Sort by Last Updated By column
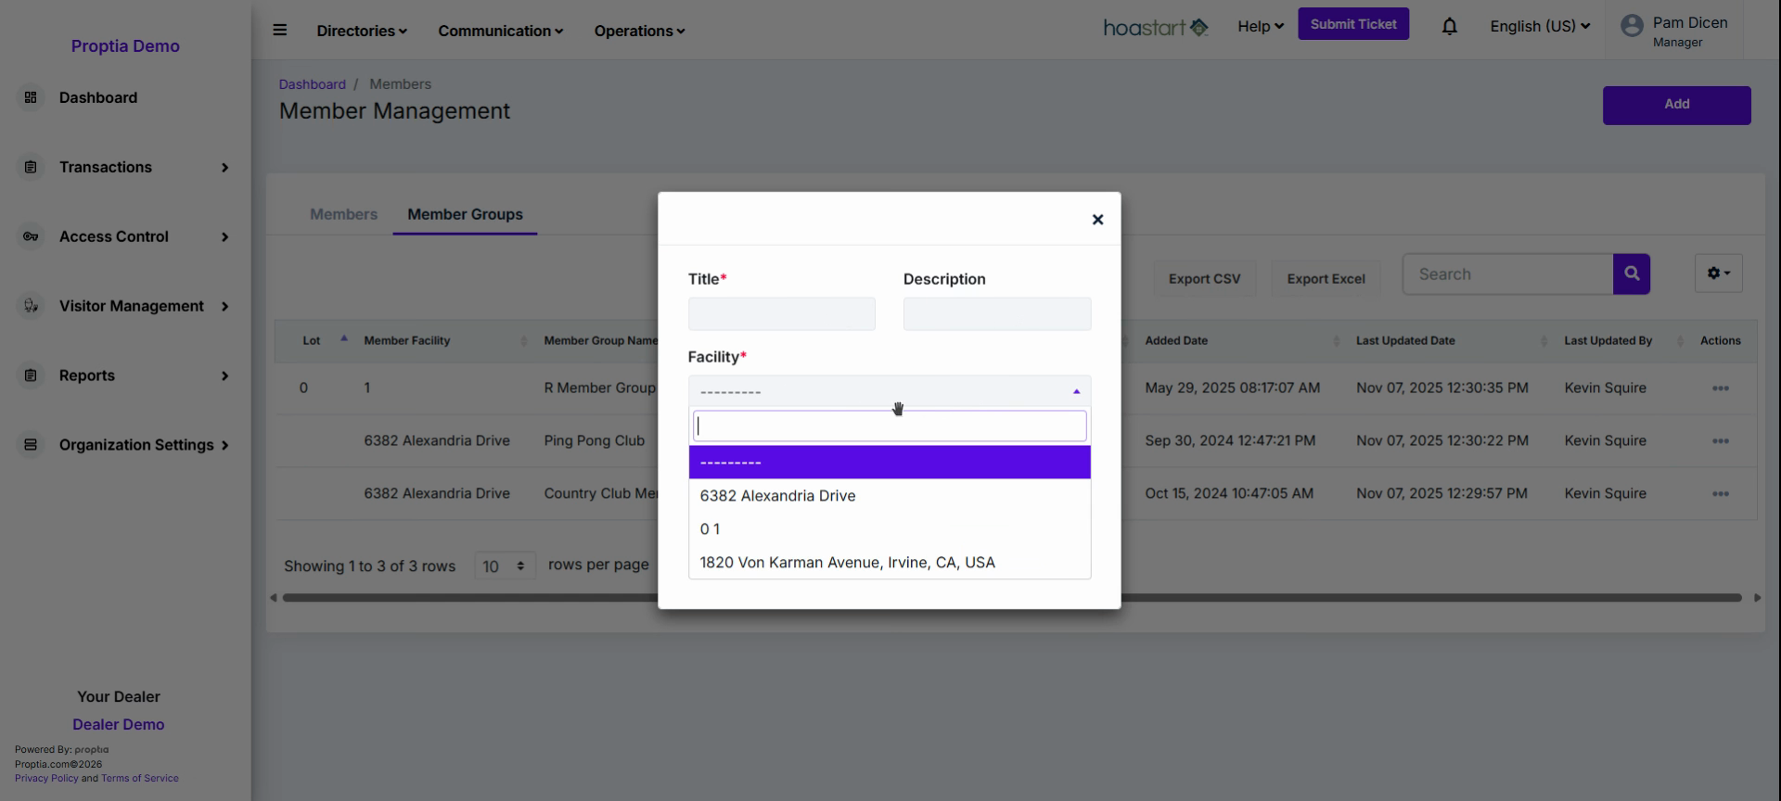 click(x=1623, y=340)
